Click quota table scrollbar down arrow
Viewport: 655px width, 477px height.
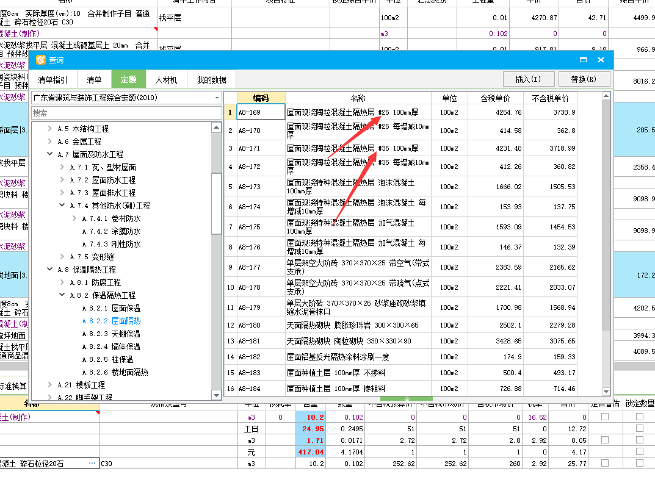tap(606, 392)
